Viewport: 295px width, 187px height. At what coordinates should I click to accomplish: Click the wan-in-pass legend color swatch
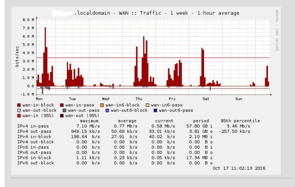coord(62,105)
